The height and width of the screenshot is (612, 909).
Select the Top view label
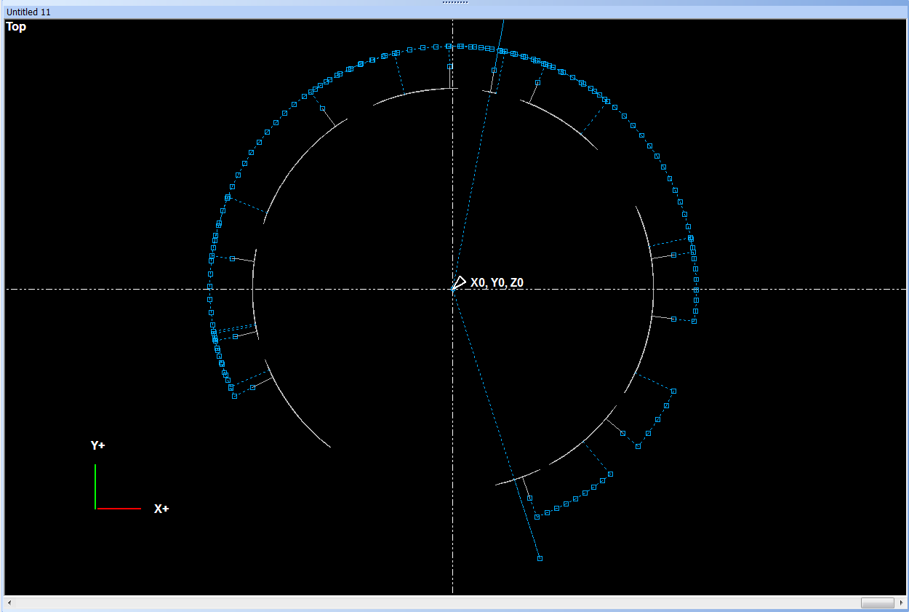(16, 27)
